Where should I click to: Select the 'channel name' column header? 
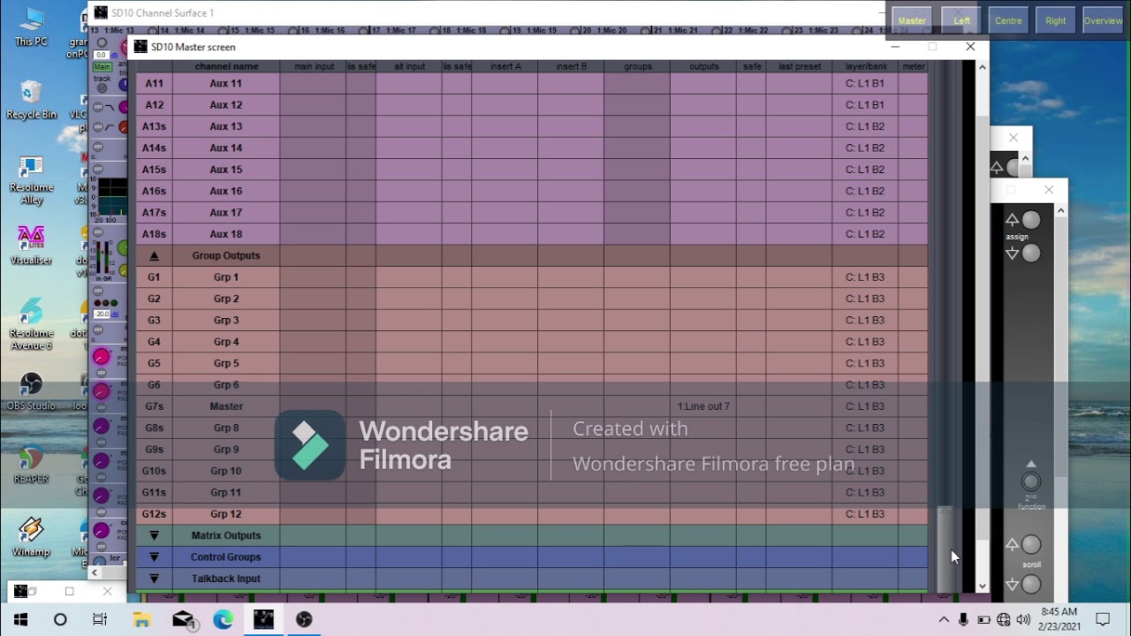tap(226, 66)
